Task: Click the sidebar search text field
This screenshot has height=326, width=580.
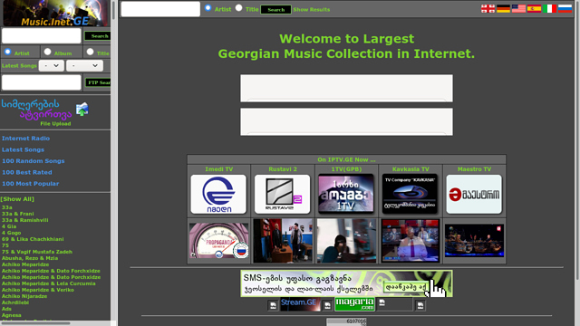Action: tap(42, 36)
